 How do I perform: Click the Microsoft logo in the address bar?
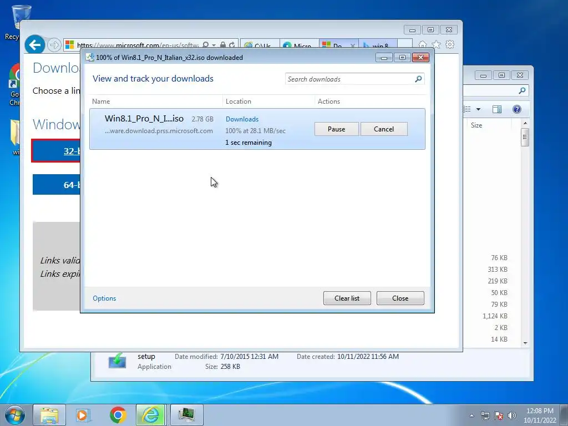point(69,45)
